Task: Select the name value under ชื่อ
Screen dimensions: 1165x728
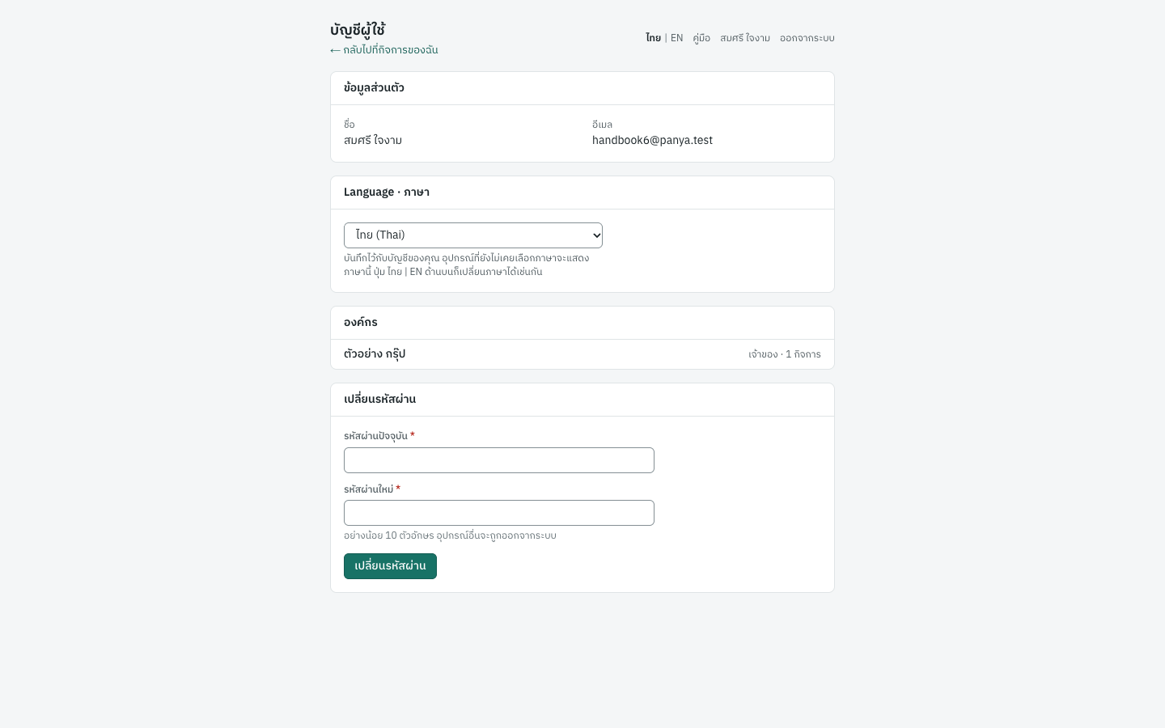Action: click(373, 140)
